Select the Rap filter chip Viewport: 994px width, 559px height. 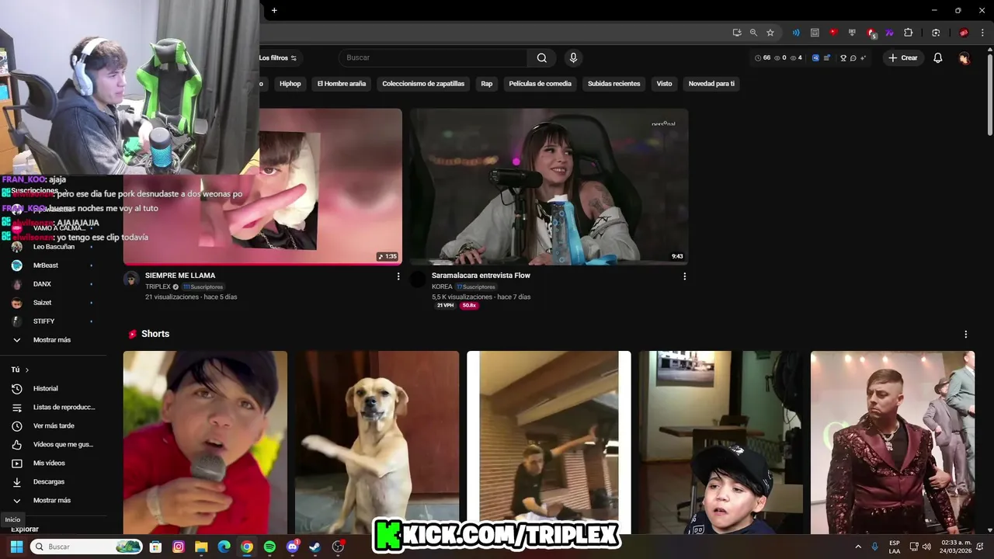pos(486,84)
